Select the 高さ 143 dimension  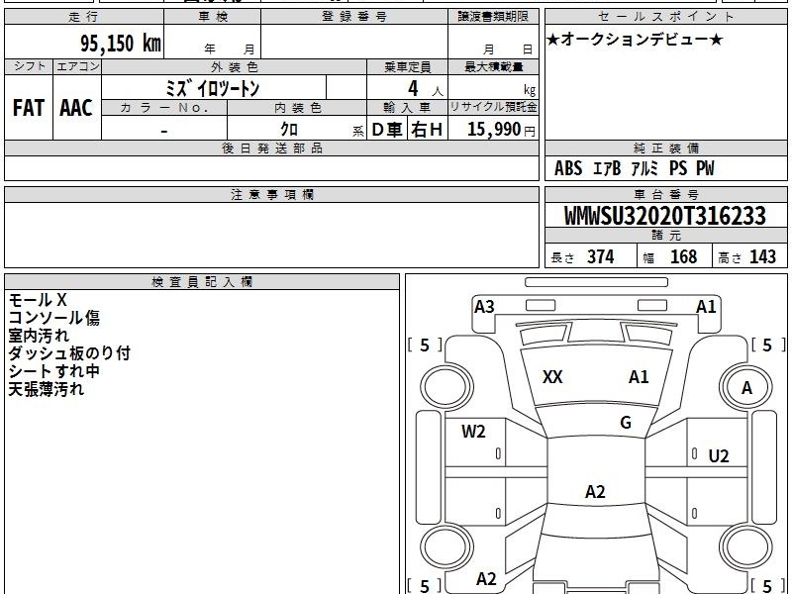(x=746, y=257)
